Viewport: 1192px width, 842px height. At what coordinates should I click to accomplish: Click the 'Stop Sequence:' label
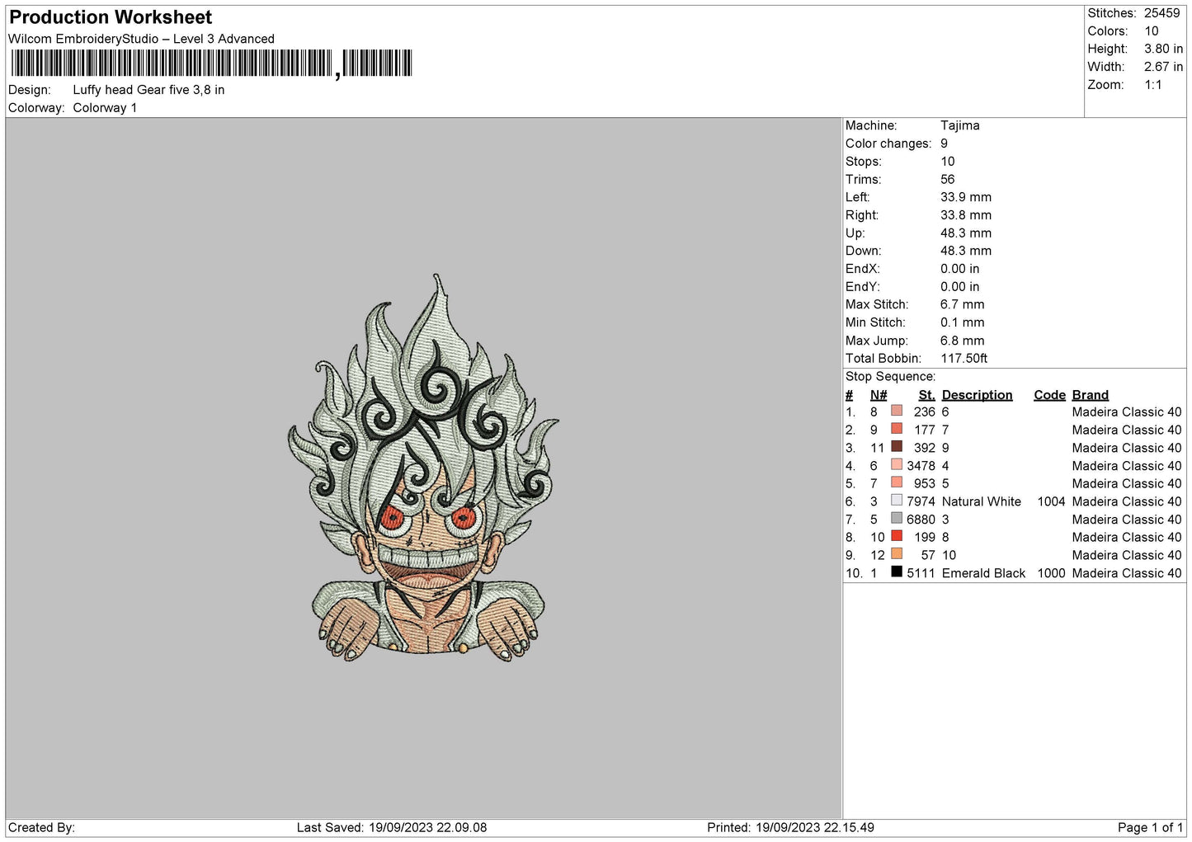891,377
